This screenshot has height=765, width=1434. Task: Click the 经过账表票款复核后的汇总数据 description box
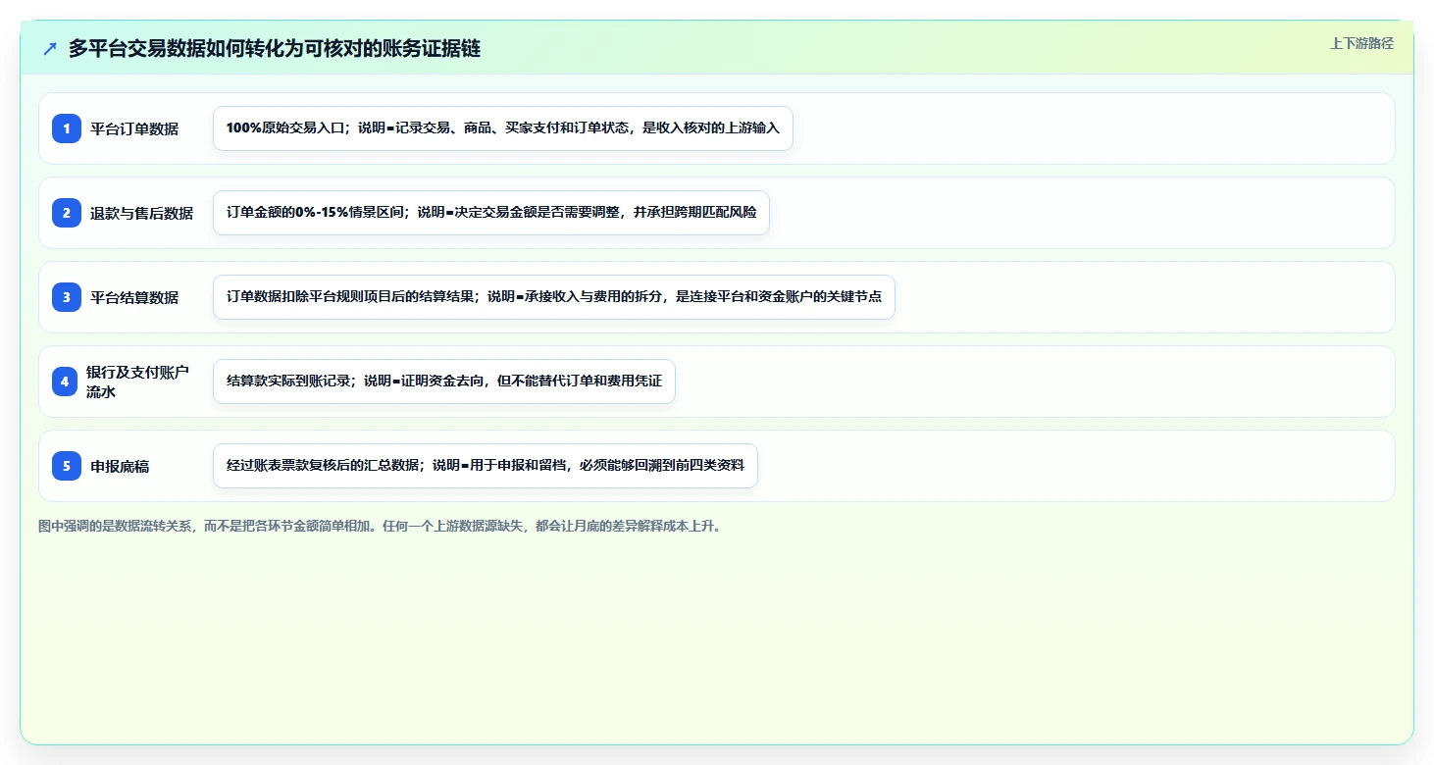486,466
